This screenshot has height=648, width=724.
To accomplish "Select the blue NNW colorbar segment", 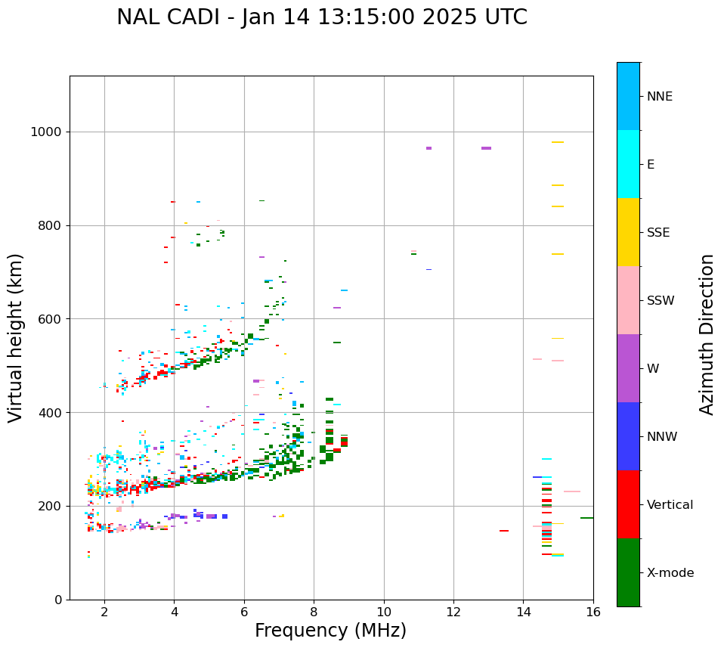I will (x=628, y=436).
